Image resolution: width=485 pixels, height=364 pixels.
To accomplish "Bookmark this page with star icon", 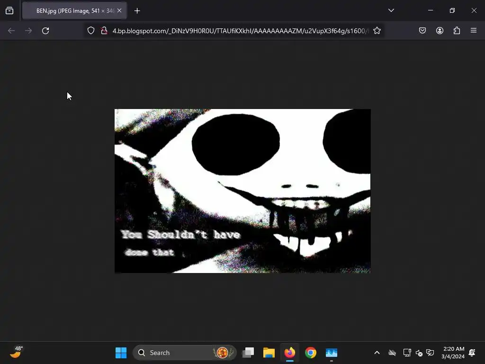I will [377, 31].
